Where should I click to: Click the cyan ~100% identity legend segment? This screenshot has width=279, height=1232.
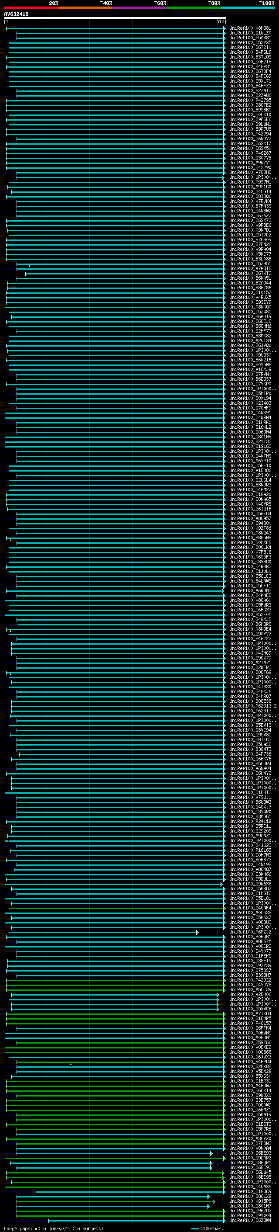click(x=248, y=8)
